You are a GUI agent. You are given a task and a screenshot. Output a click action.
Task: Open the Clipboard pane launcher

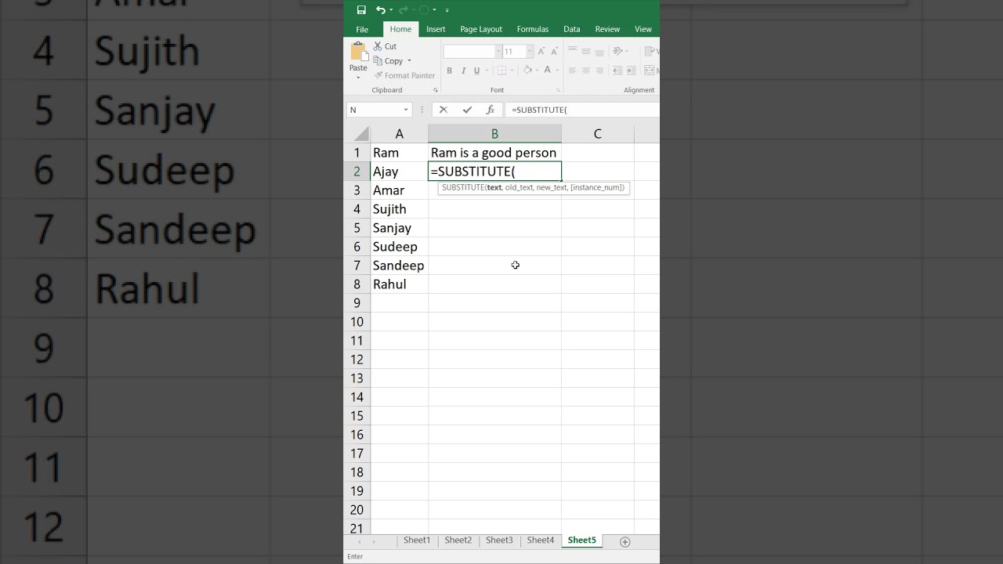coord(436,90)
